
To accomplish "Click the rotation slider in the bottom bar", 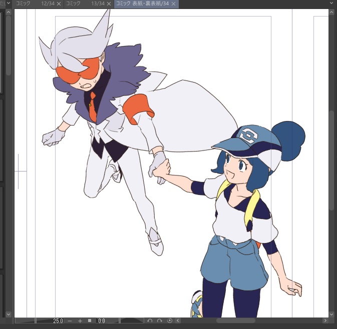I will (132, 321).
